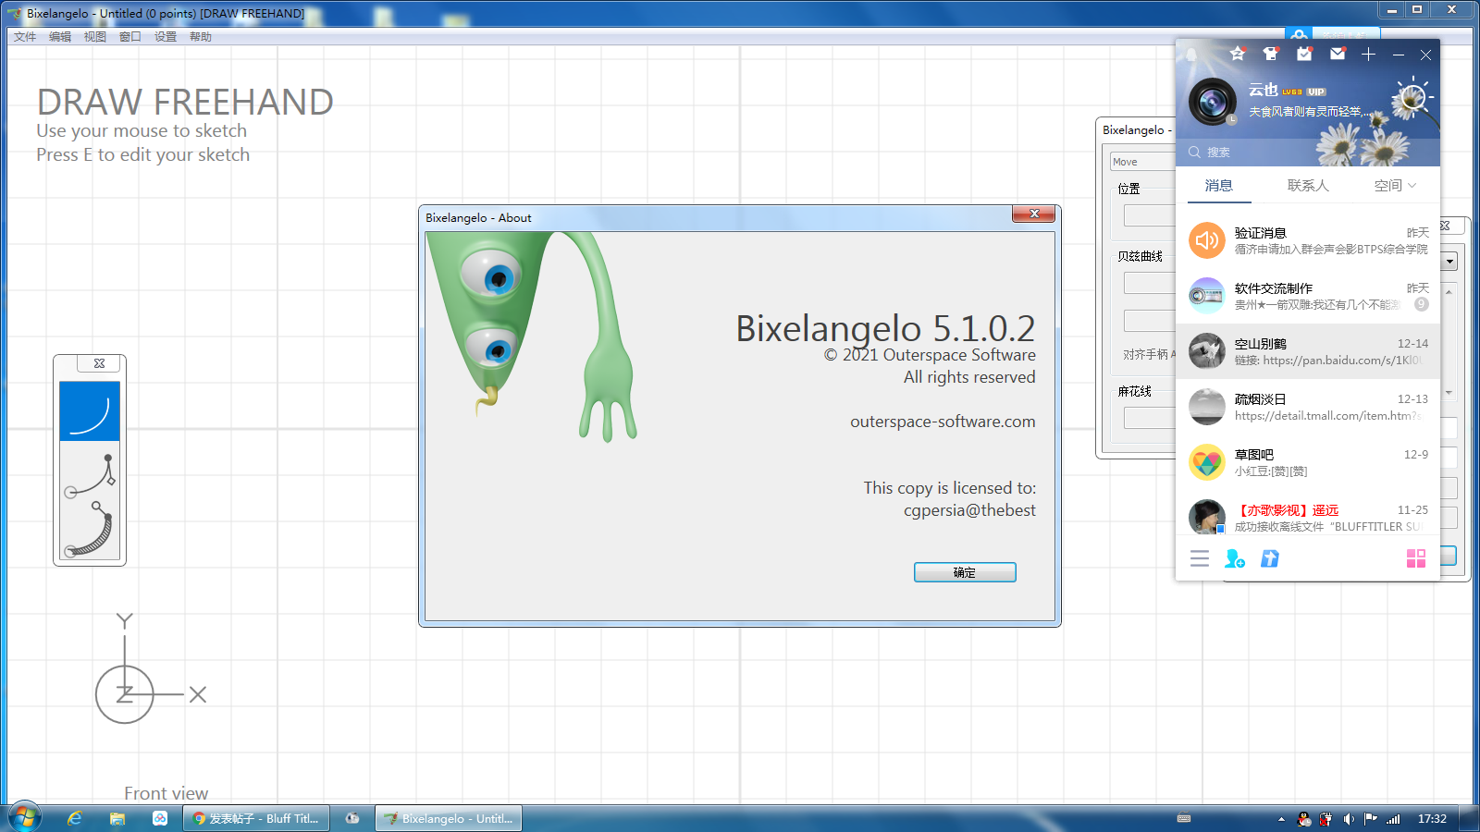The width and height of the screenshot is (1480, 832).
Task: Close the floating tool palette
Action: (x=99, y=363)
